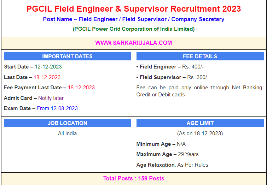The height and width of the screenshot is (185, 267).
Task: Click the Age Limit section header
Action: [200, 123]
